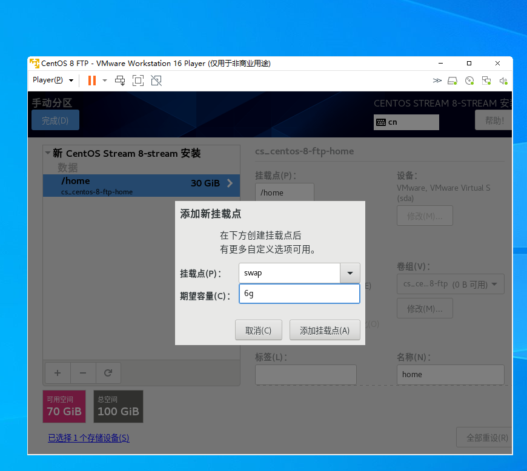Image resolution: width=527 pixels, height=471 pixels.
Task: Open the dropdown arrow next to pause
Action: tap(105, 81)
